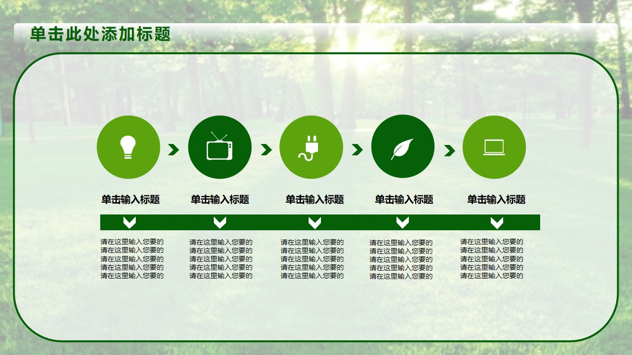Viewport: 632px width, 355px height.
Task: Select the television icon circle
Action: tap(220, 147)
